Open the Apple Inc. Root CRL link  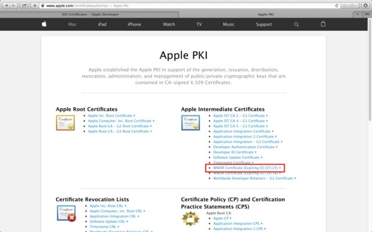[106, 206]
